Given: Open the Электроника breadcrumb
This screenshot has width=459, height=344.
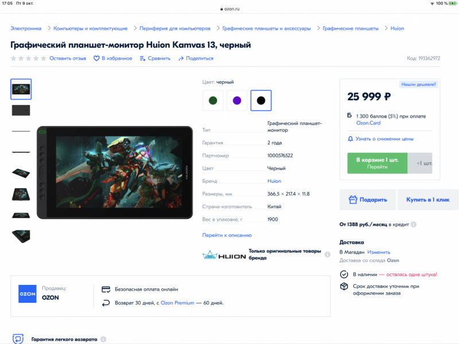Looking at the screenshot, I should pos(26,28).
